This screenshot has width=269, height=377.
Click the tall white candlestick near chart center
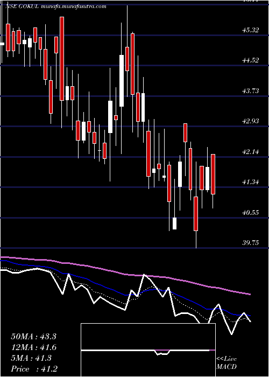click(122, 81)
